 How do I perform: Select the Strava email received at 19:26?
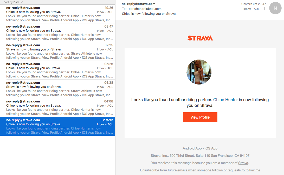click(x=57, y=14)
